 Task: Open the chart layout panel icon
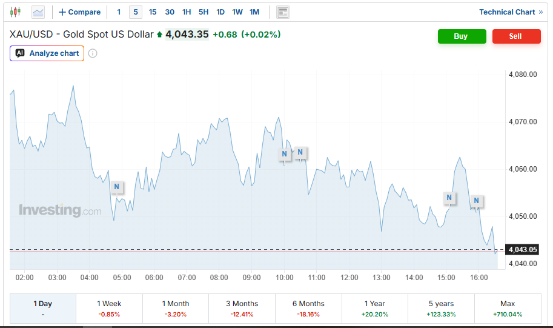(x=283, y=12)
